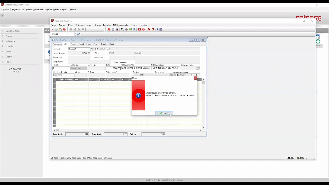The height and width of the screenshot is (185, 329).
Task: Expand Hepsi in left sidebar
Action: (2, 62)
